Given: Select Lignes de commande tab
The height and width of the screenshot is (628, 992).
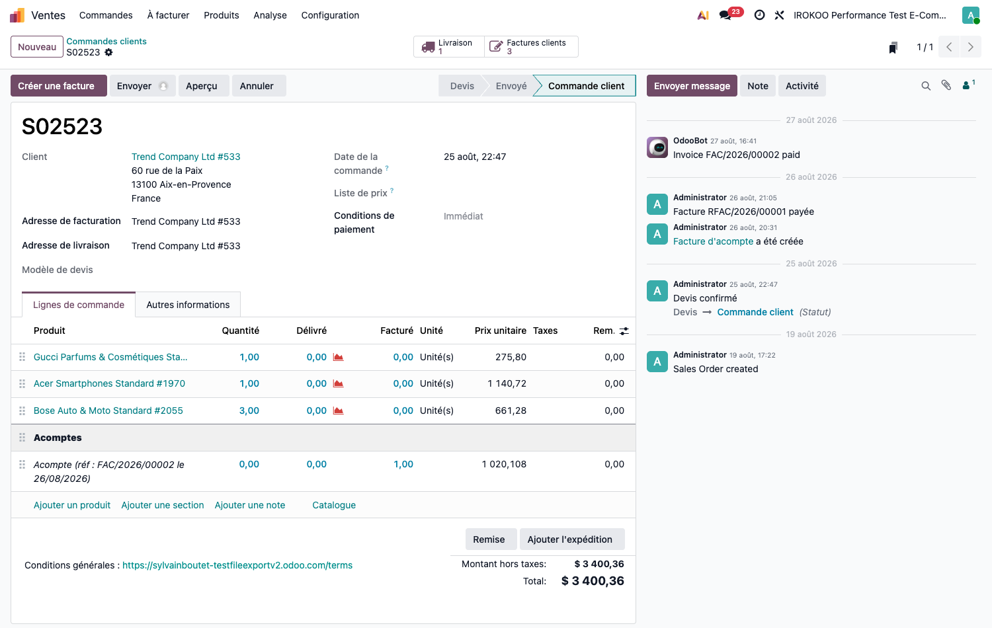Looking at the screenshot, I should tap(79, 305).
